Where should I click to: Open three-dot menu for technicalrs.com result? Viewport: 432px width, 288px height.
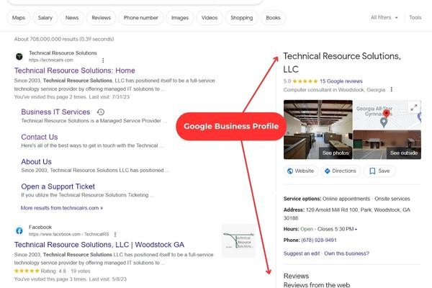pos(103,60)
